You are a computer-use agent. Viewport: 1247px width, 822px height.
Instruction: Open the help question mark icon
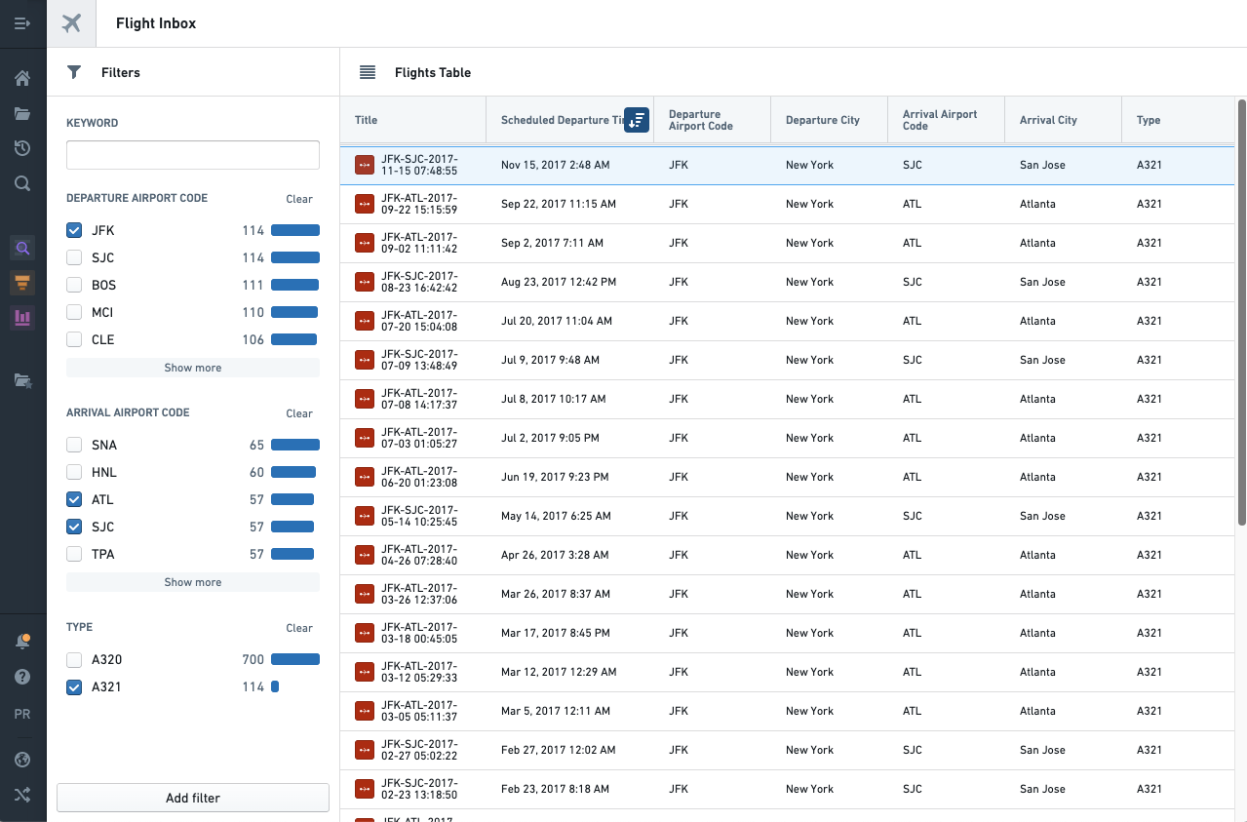(22, 677)
